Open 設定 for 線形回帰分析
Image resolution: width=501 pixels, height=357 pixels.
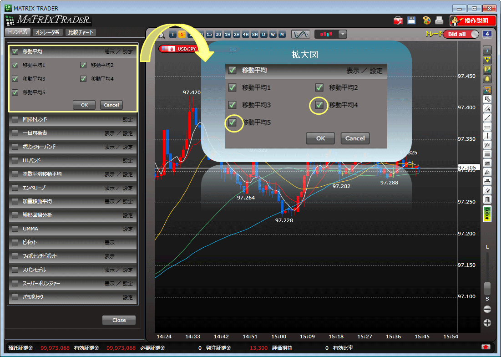click(128, 215)
